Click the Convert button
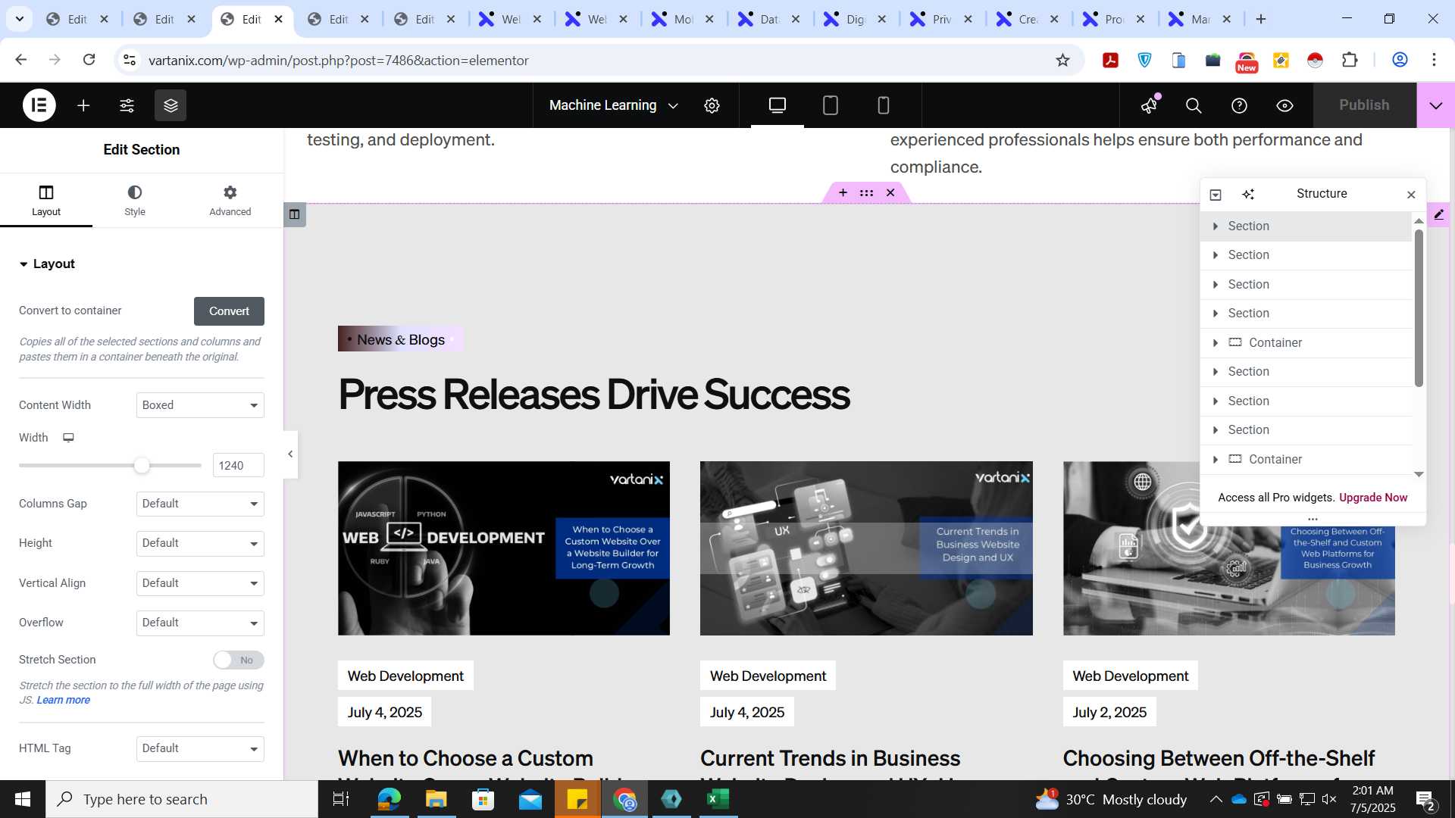 pyautogui.click(x=229, y=311)
